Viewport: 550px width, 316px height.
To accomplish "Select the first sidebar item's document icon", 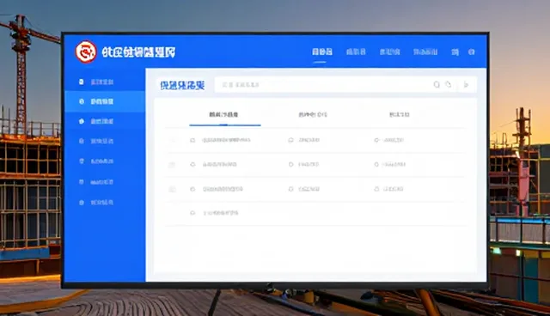I will click(x=82, y=82).
